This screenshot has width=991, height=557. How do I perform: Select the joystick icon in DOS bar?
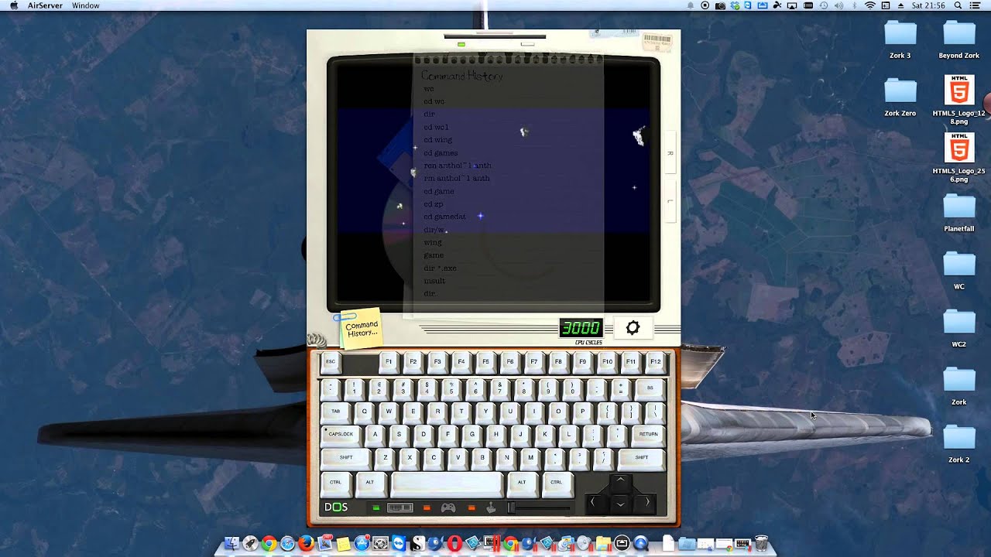click(491, 507)
